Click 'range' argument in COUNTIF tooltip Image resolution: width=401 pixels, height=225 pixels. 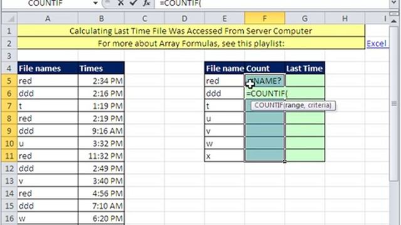pos(293,105)
